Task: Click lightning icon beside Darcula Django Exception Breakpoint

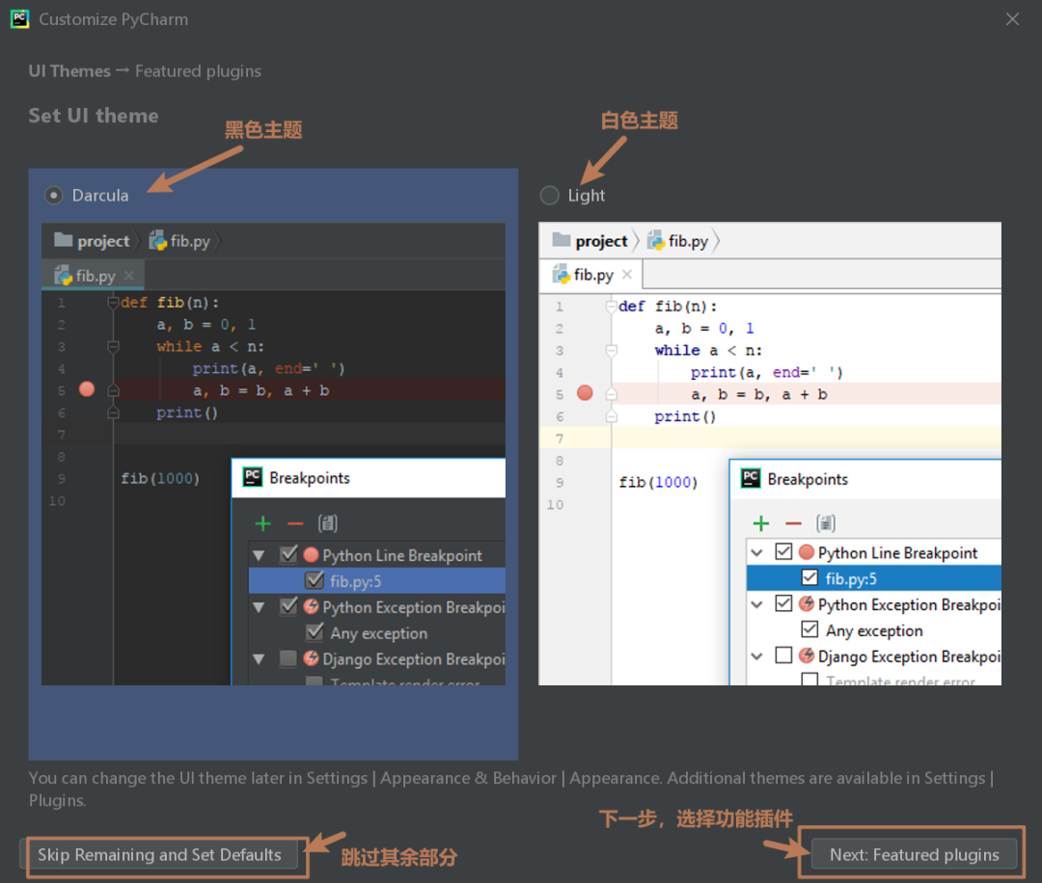Action: (311, 658)
